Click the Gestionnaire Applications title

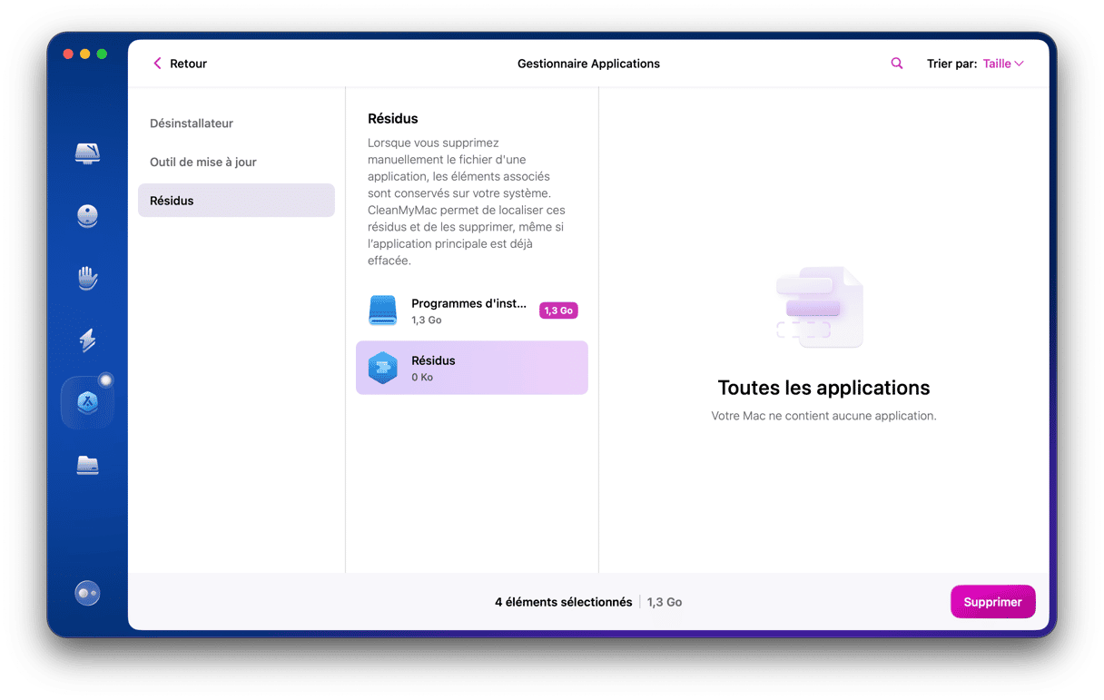coord(588,64)
